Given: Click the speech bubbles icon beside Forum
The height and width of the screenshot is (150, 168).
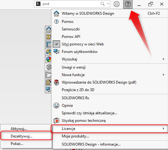Looking at the screenshot, I should pyautogui.click(x=56, y=52).
